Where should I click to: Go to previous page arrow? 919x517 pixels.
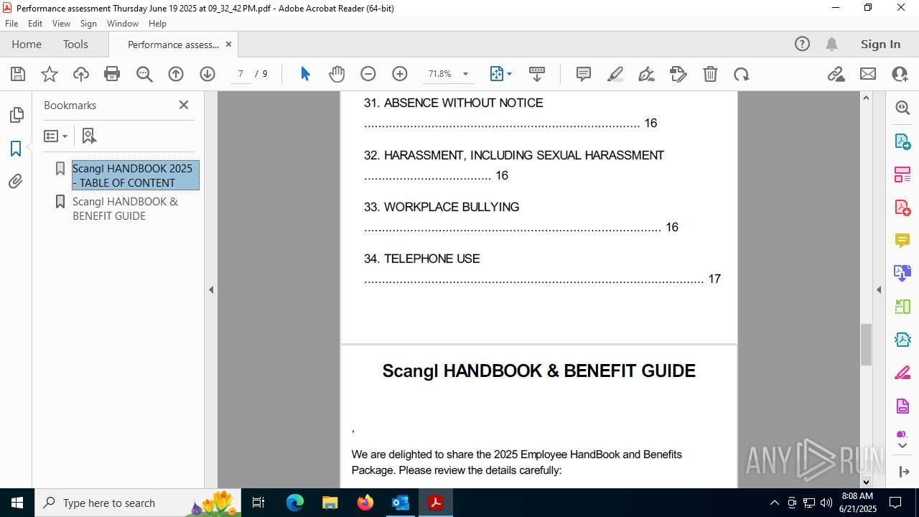176,74
